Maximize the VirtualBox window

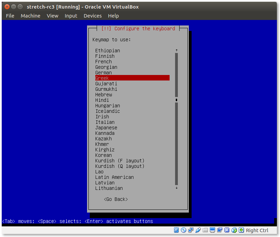coord(20,7)
